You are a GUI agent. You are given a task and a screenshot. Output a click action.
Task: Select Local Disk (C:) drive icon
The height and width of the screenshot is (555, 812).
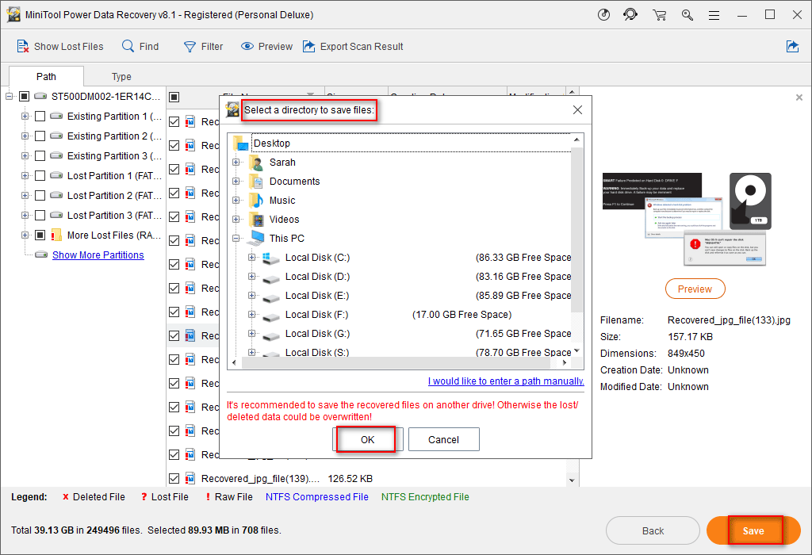coord(271,258)
